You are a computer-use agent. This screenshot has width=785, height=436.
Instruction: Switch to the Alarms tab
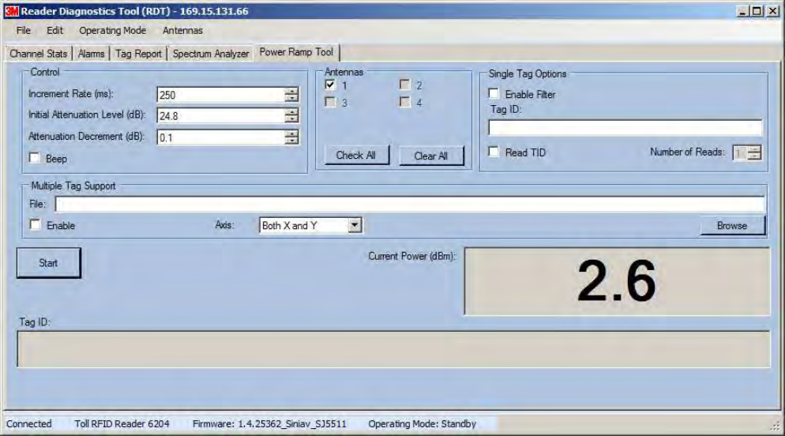pyautogui.click(x=91, y=54)
